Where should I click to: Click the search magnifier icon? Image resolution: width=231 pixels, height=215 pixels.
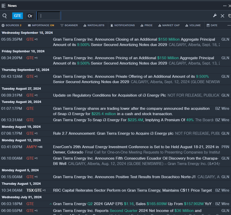click(x=5, y=16)
